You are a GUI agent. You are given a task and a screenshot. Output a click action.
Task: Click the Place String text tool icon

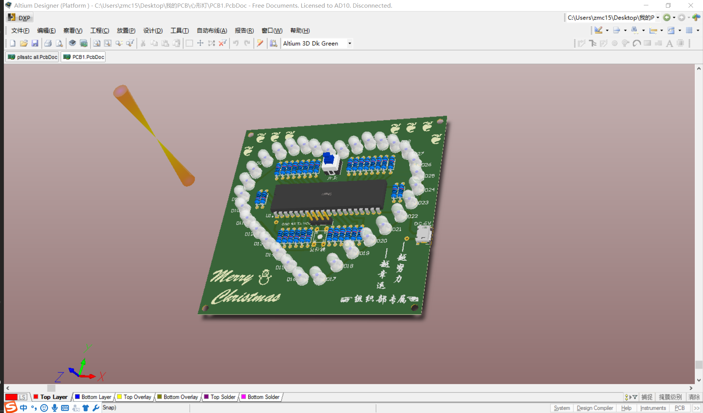point(669,43)
